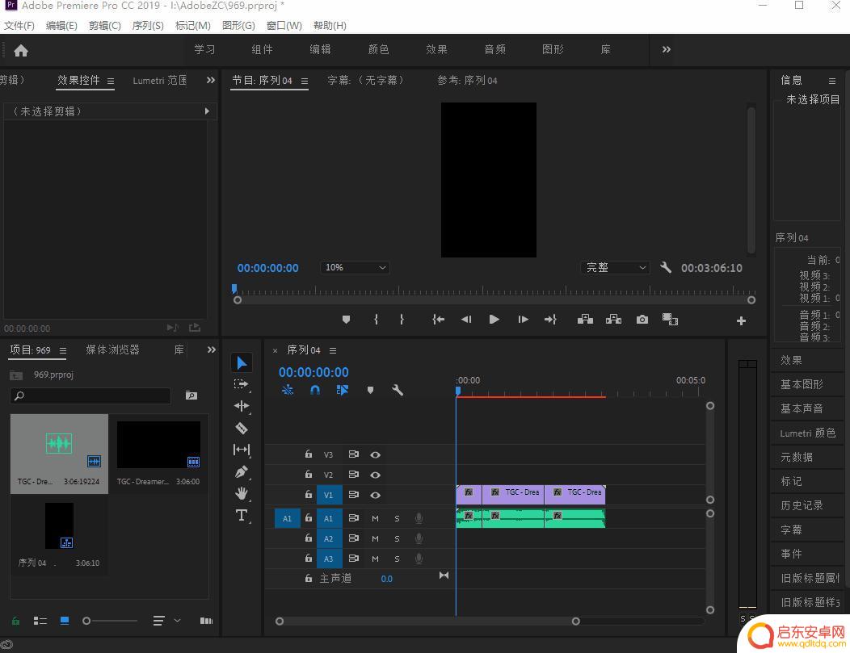
Task: Toggle sync lock for A3 track
Action: pyautogui.click(x=353, y=559)
